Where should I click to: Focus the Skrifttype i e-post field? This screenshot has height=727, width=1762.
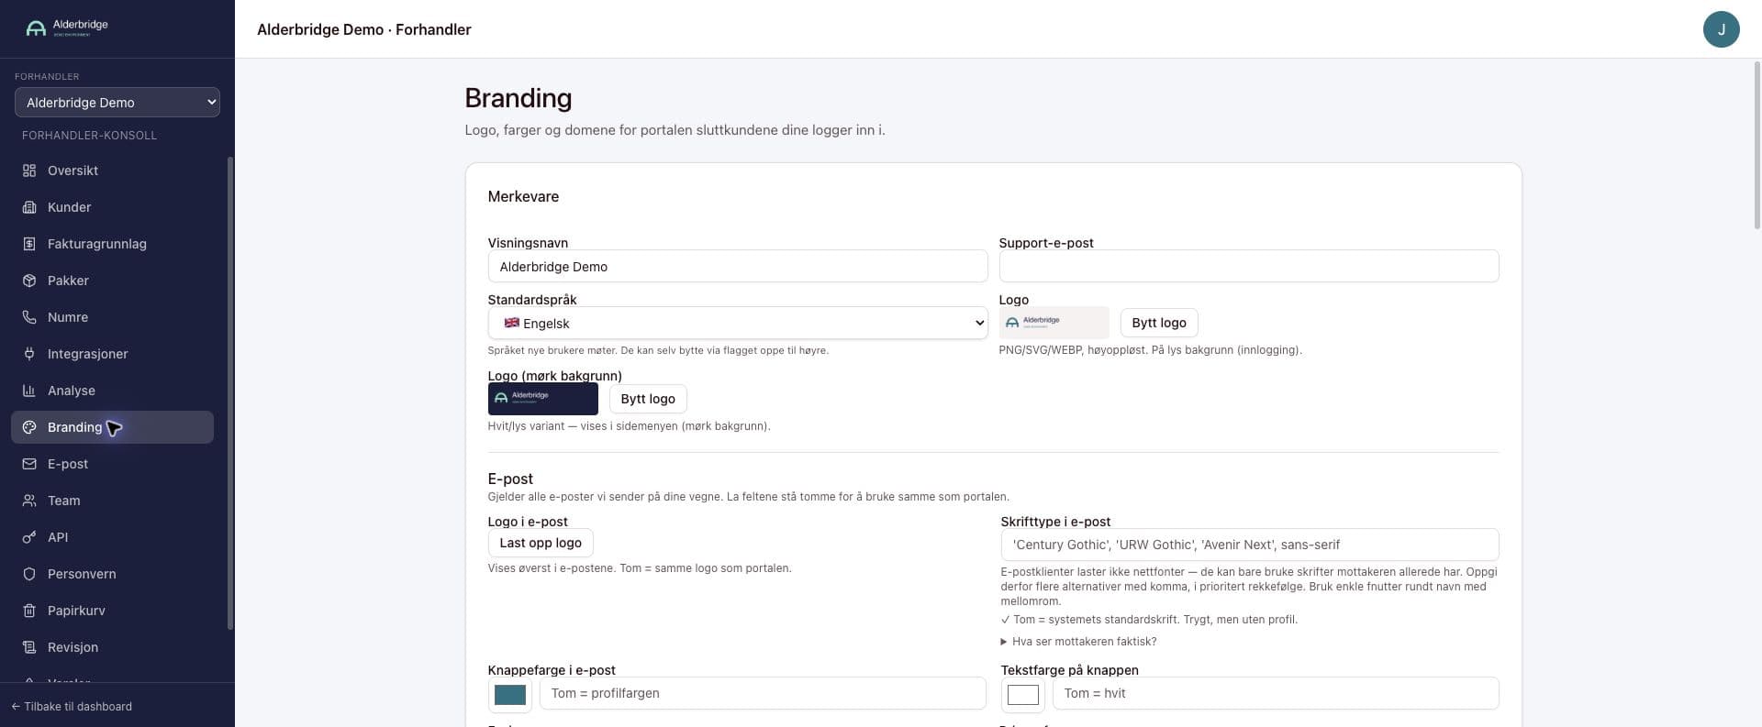pyautogui.click(x=1250, y=545)
